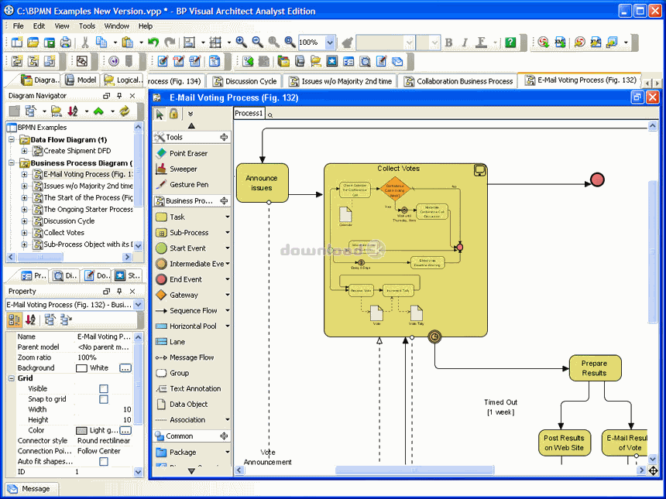Pick the Task shape in palette
The image size is (666, 499).
click(177, 217)
